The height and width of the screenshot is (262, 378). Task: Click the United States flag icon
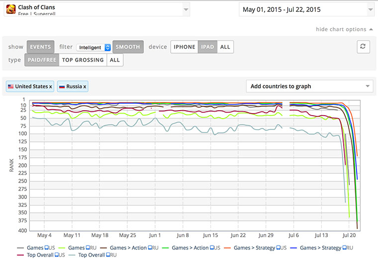(x=10, y=86)
